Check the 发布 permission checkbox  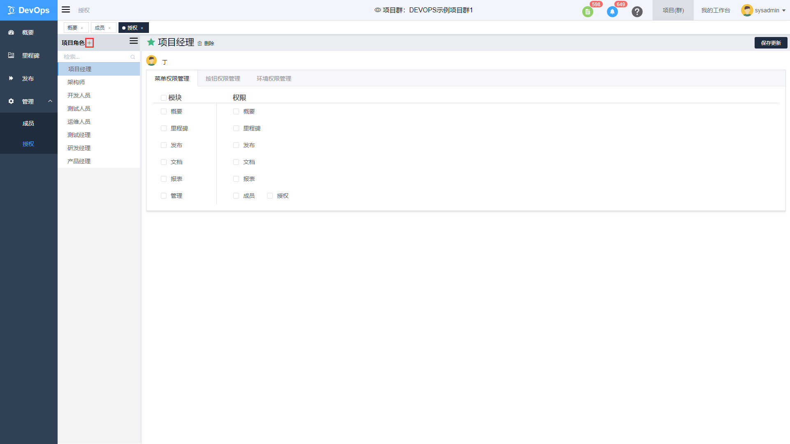pyautogui.click(x=236, y=145)
